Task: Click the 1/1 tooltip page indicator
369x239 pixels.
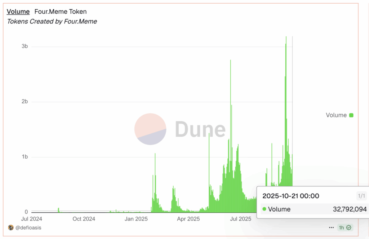Action: 361,196
